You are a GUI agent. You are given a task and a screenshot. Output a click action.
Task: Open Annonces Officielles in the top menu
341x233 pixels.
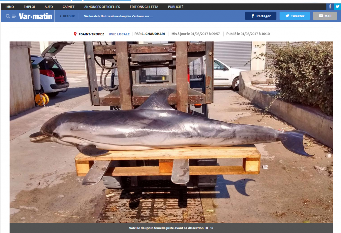click(102, 7)
